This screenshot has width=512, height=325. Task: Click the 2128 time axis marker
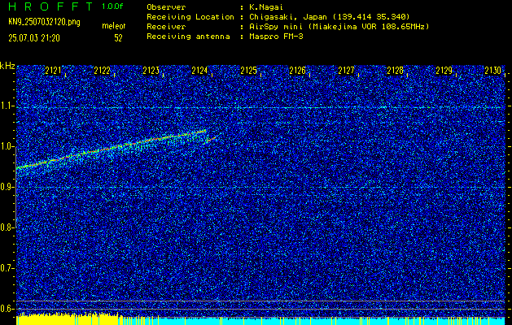395,71
